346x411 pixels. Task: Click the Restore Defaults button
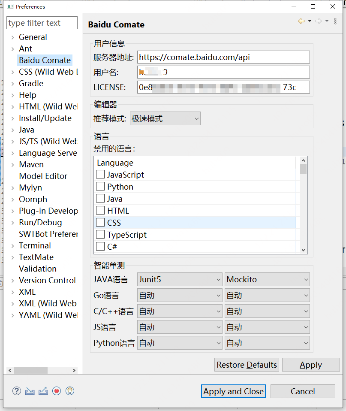click(247, 365)
